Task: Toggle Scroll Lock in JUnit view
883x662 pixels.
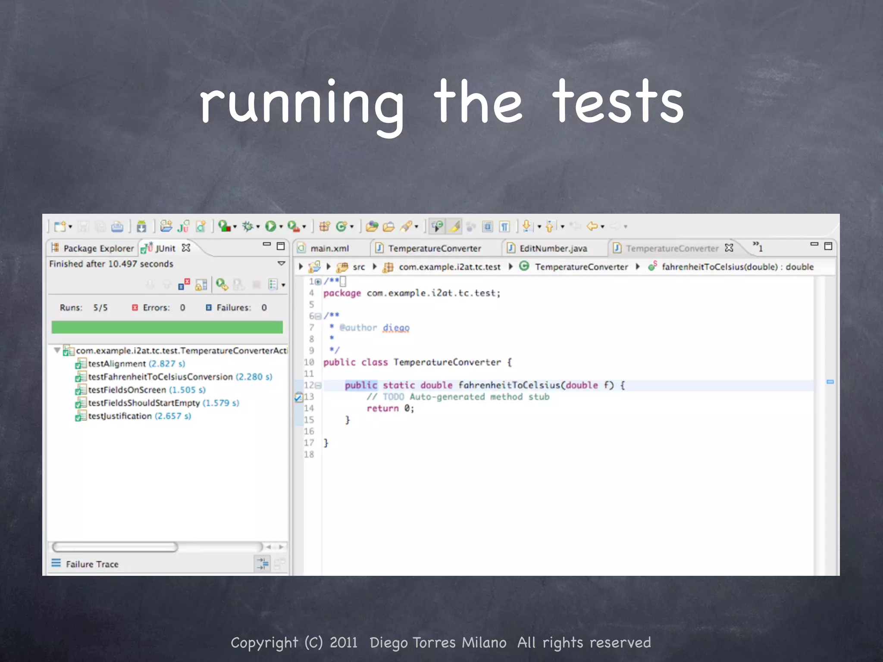Action: pyautogui.click(x=201, y=284)
